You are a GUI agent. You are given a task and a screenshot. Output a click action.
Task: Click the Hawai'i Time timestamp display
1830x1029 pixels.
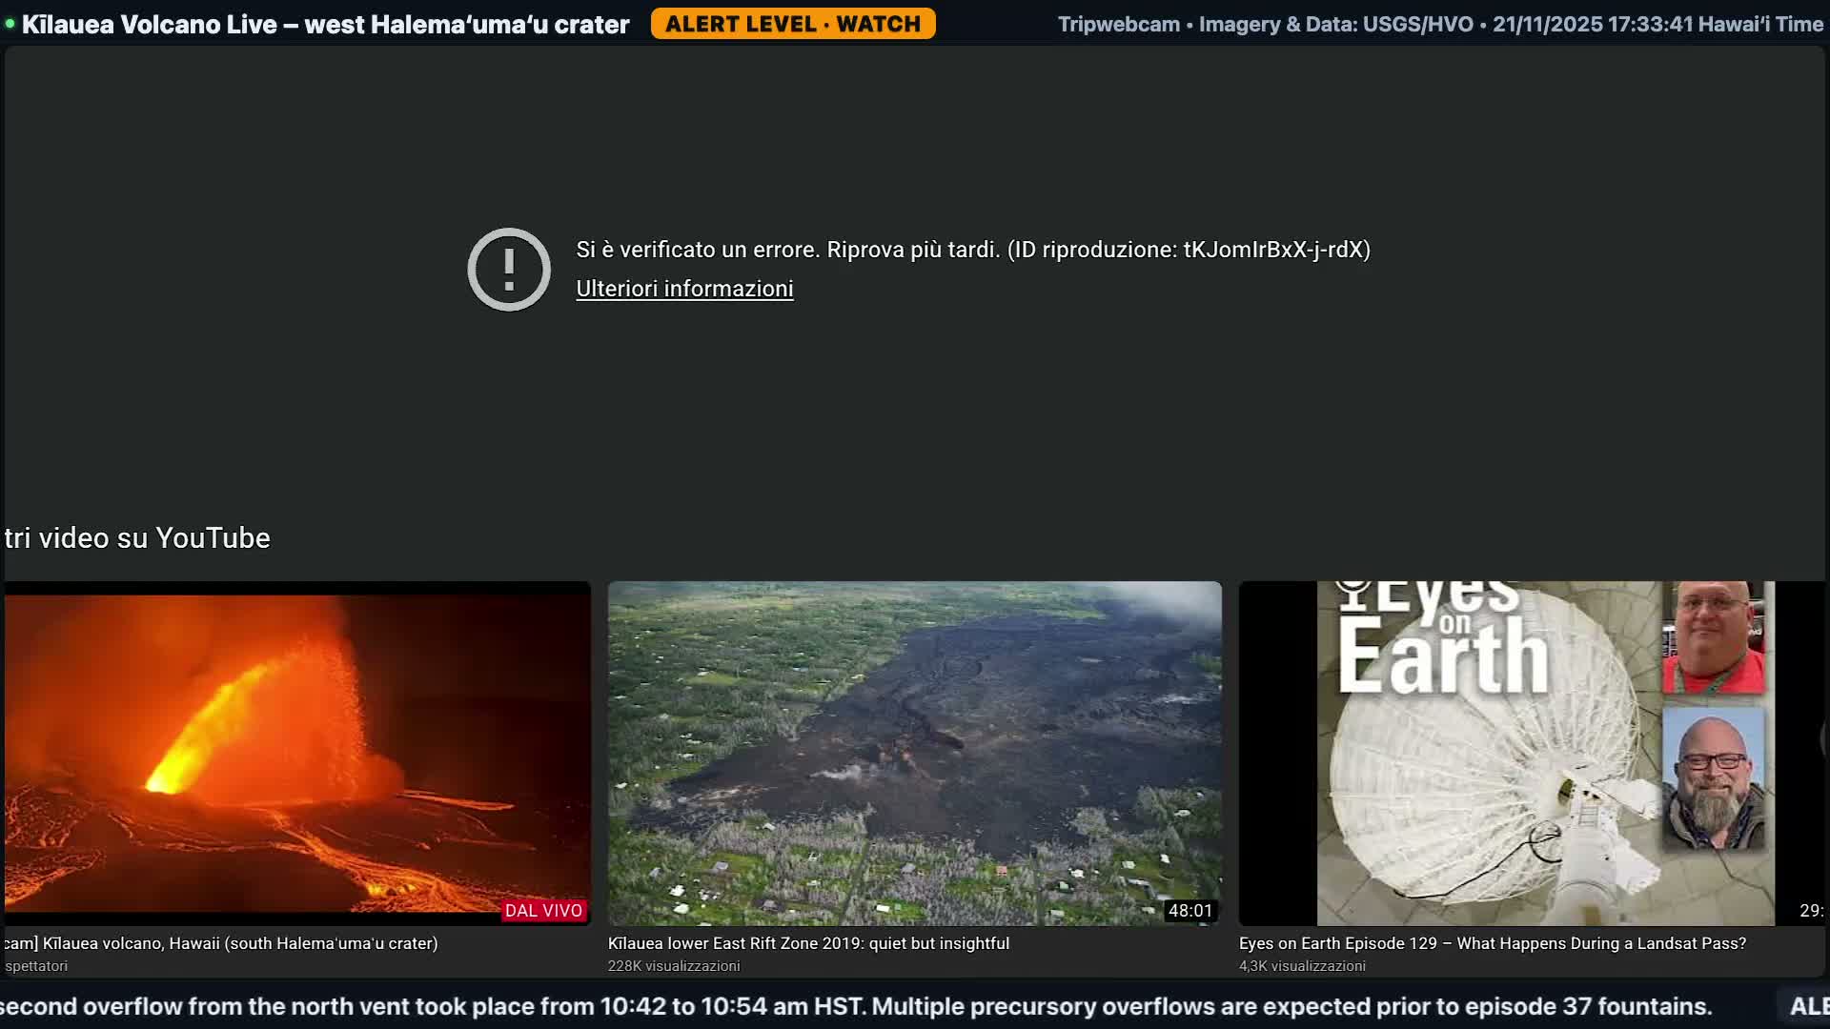[x=1658, y=24]
